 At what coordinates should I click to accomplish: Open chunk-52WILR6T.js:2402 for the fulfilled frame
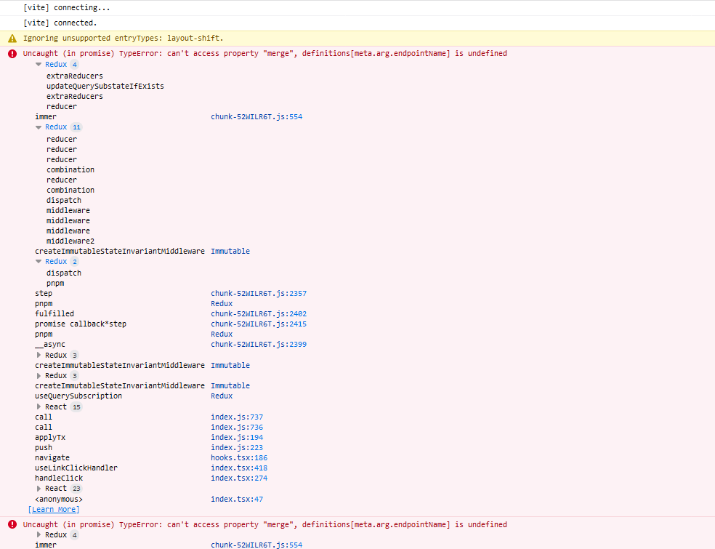tap(258, 313)
